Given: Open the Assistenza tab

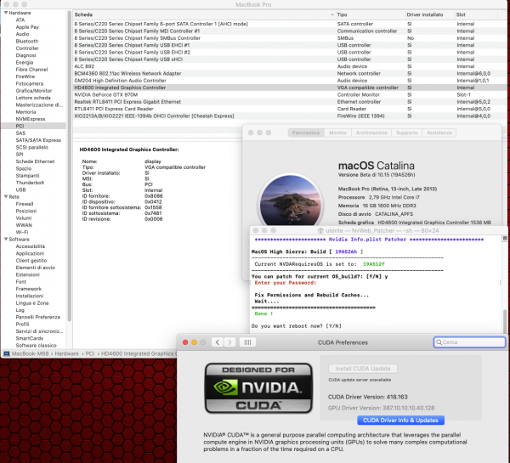Looking at the screenshot, I should [439, 133].
